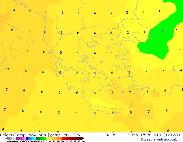Click the '24' label under the color scale
183x142 pixels.
(x=62, y=141)
